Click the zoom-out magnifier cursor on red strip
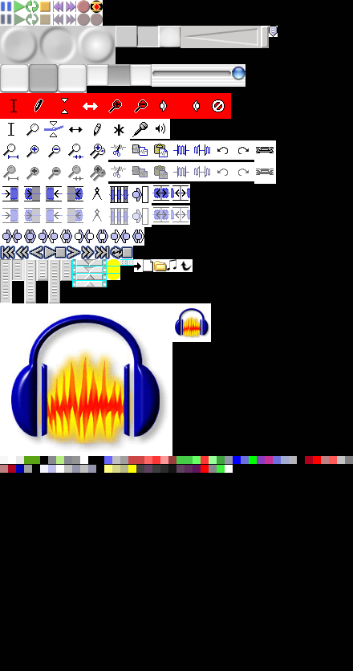This screenshot has height=671, width=353. coord(140,106)
